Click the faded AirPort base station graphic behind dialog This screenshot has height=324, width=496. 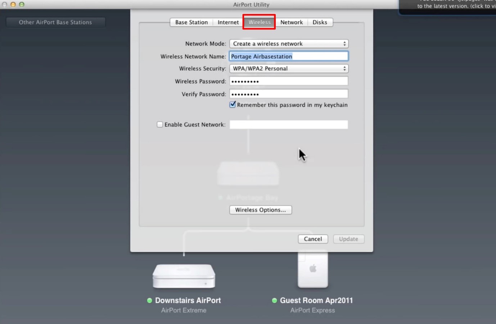(x=248, y=173)
